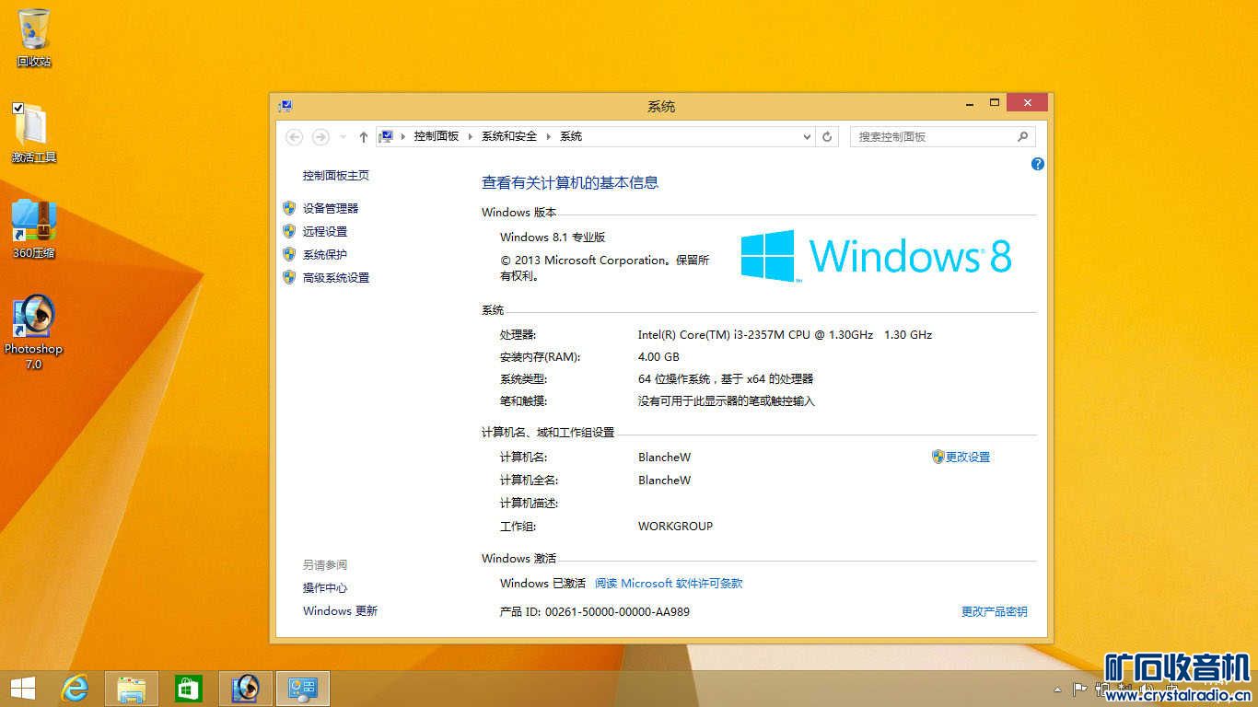Screen dimensions: 1258x707
Task: Expand the chevron after 控制面板 breadcrumb
Action: click(x=471, y=136)
